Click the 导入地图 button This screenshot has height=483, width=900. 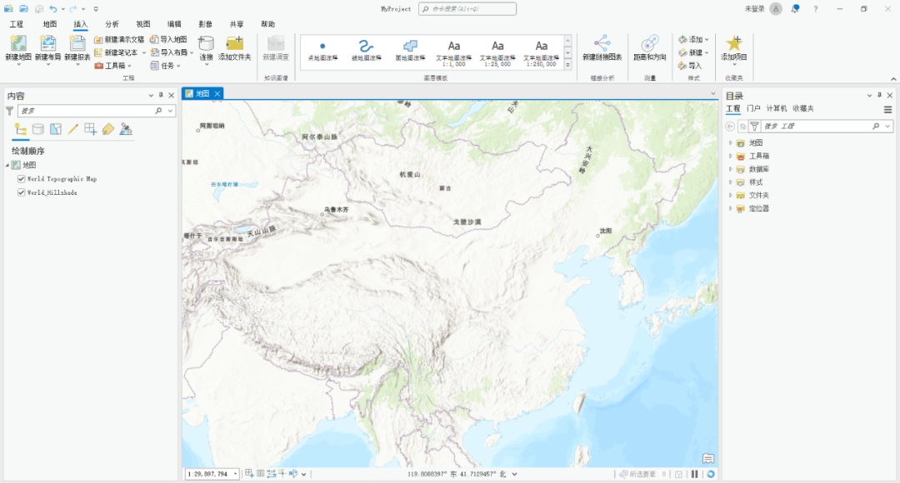(168, 39)
